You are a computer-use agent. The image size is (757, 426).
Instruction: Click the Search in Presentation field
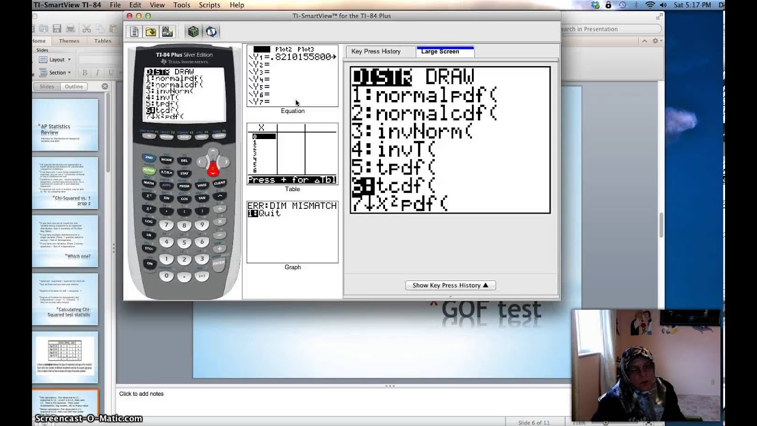click(610, 28)
